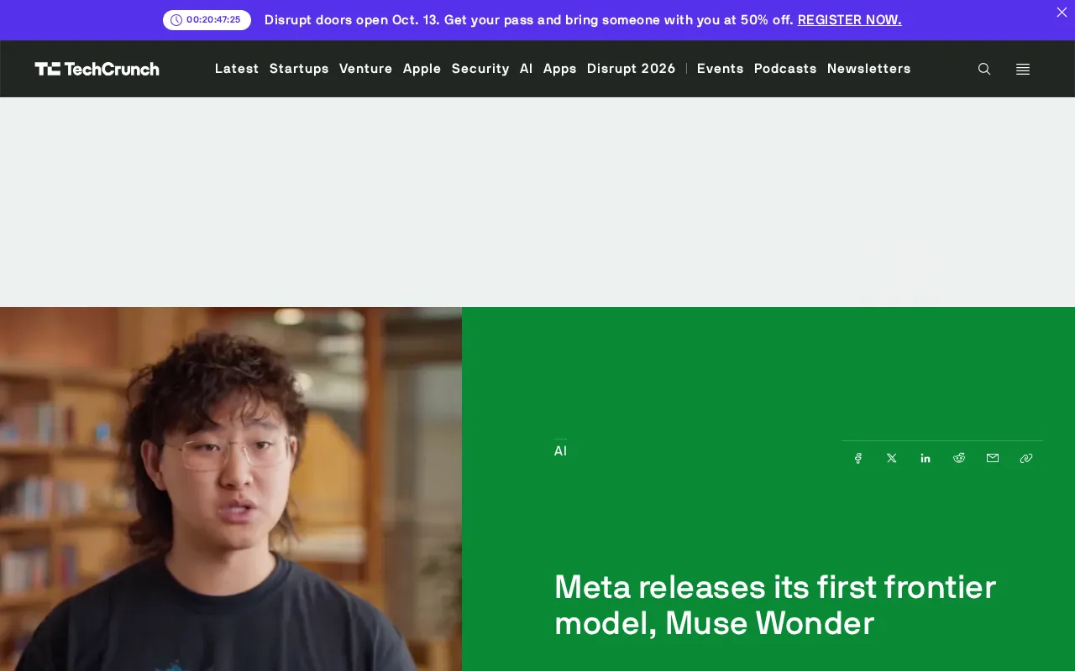This screenshot has width=1075, height=671.
Task: Click the article hero image
Action: tap(231, 489)
